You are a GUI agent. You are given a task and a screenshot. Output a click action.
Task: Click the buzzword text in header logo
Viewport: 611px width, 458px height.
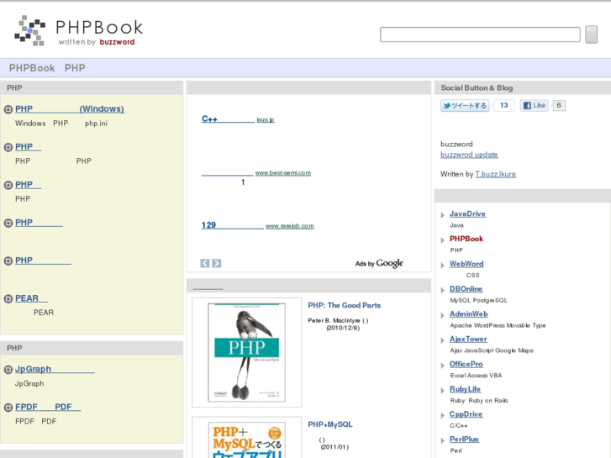tap(117, 42)
